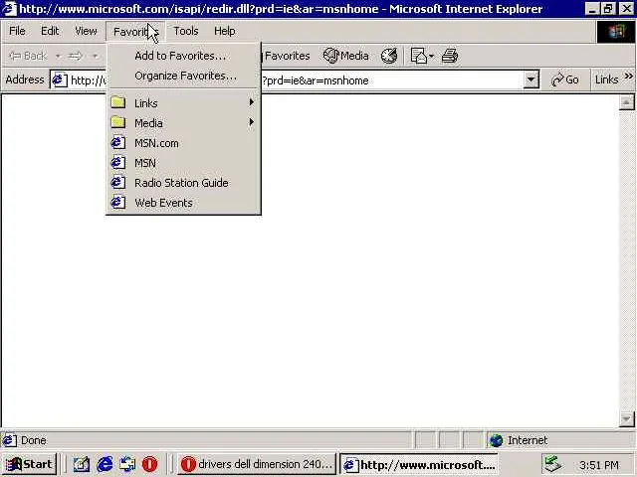Click the Internet zone globe icon
637x477 pixels.
pyautogui.click(x=496, y=440)
